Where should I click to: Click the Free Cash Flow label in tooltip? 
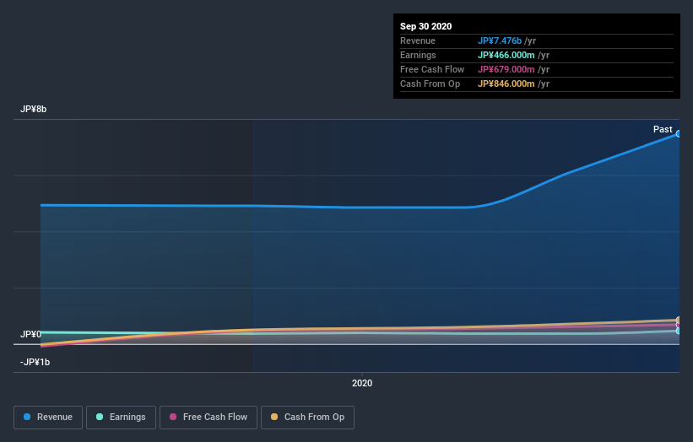pos(432,69)
